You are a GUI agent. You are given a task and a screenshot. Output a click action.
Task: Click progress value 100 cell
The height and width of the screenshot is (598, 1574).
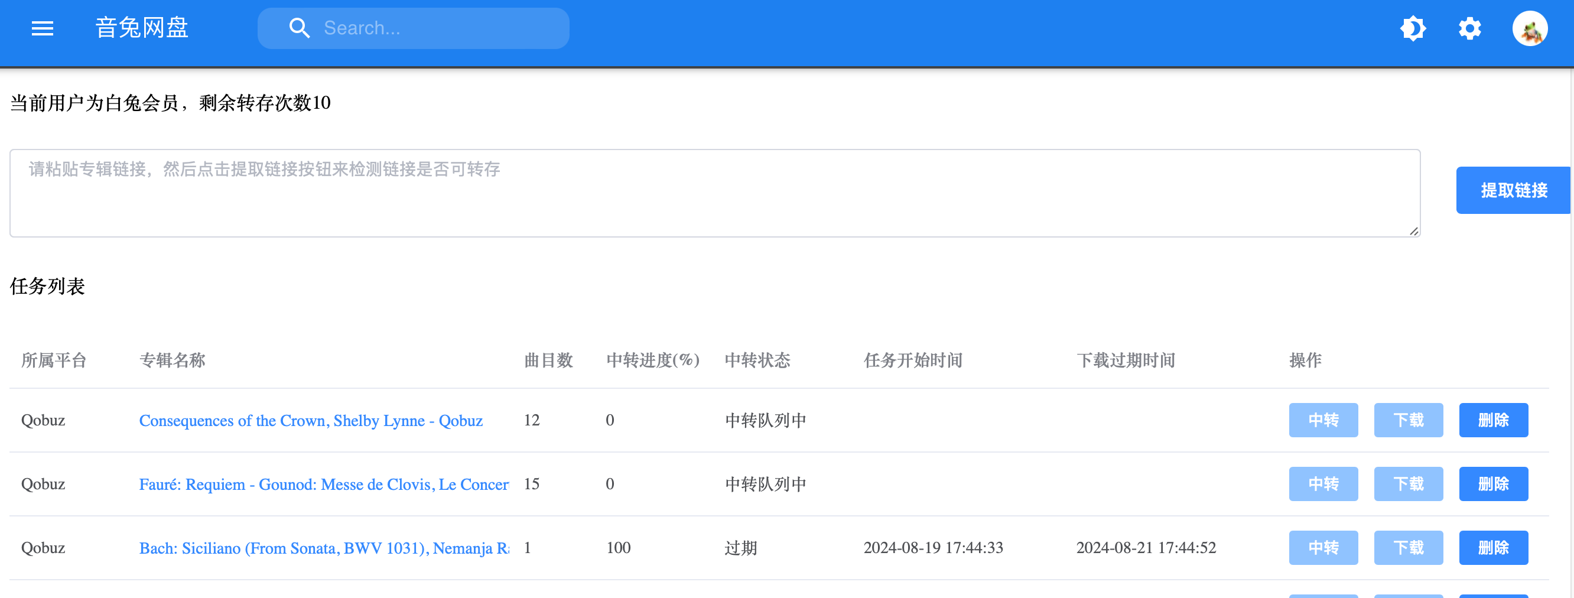[x=618, y=548]
